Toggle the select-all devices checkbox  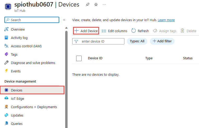[x=79, y=58]
